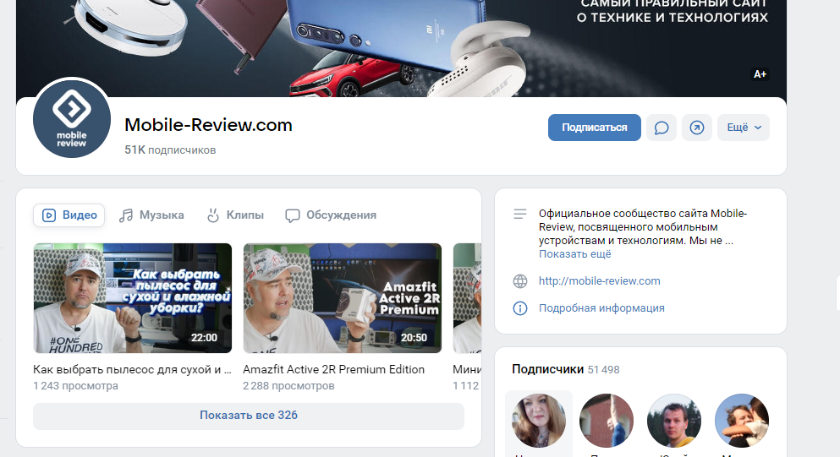Click Показать все 326 videos button
The width and height of the screenshot is (840, 457).
(x=249, y=416)
